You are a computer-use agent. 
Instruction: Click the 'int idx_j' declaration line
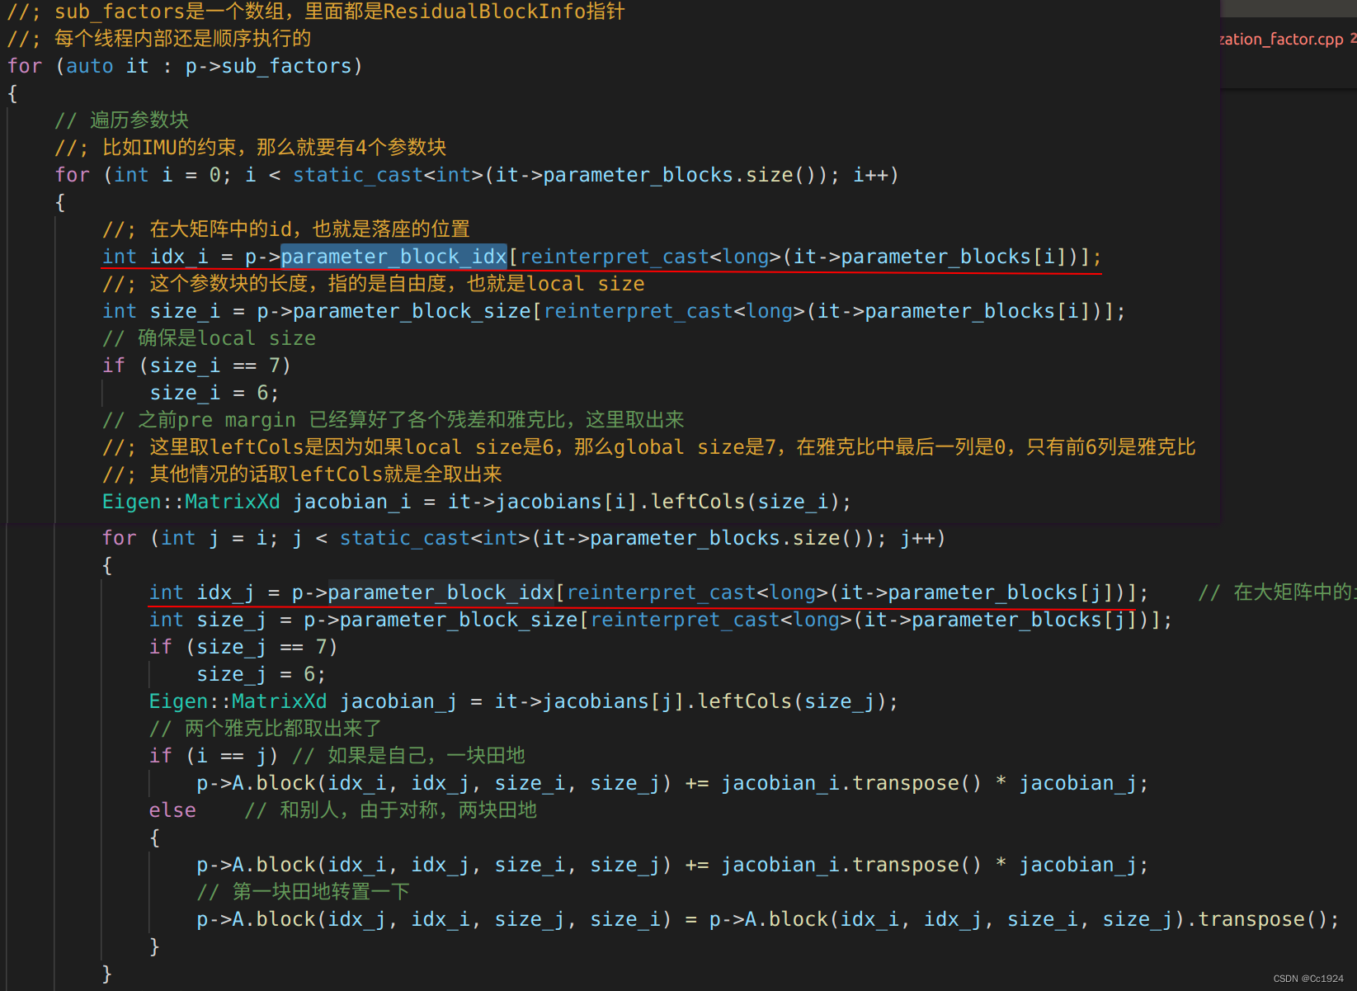tap(649, 592)
